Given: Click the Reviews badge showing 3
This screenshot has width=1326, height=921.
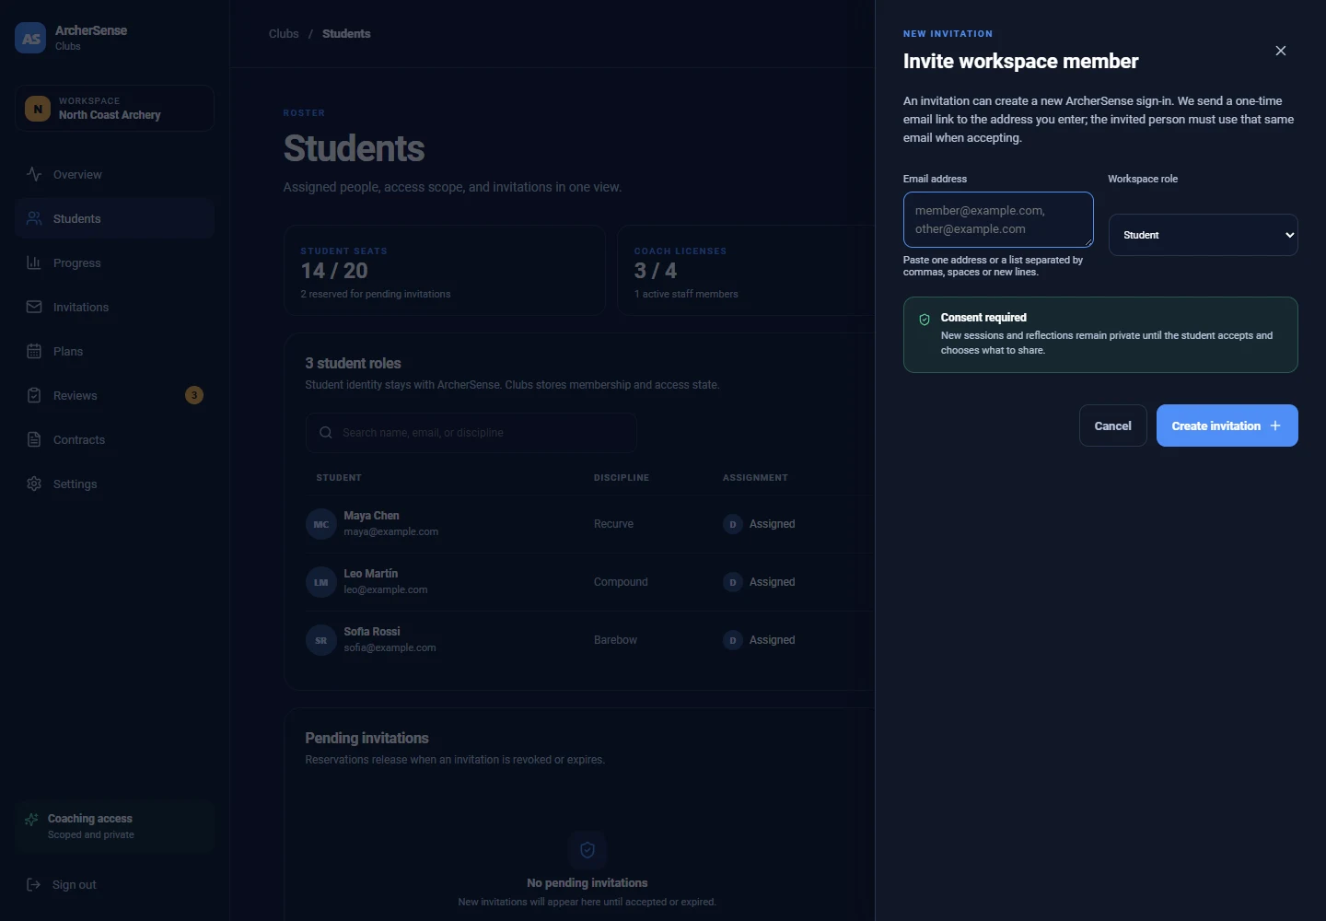Looking at the screenshot, I should click(x=194, y=395).
